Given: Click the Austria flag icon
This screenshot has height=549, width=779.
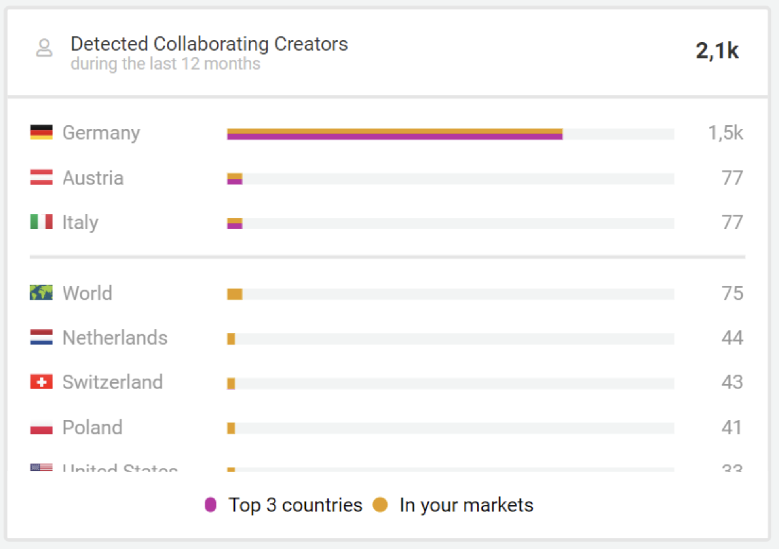Looking at the screenshot, I should click(41, 177).
